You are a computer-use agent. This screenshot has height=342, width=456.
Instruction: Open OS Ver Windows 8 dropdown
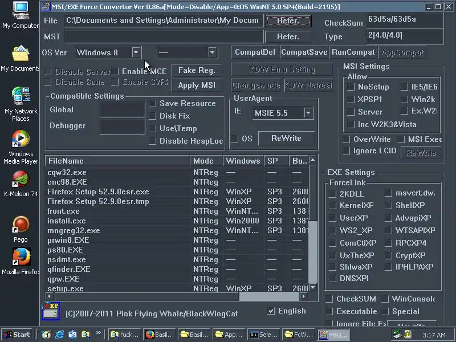click(136, 52)
